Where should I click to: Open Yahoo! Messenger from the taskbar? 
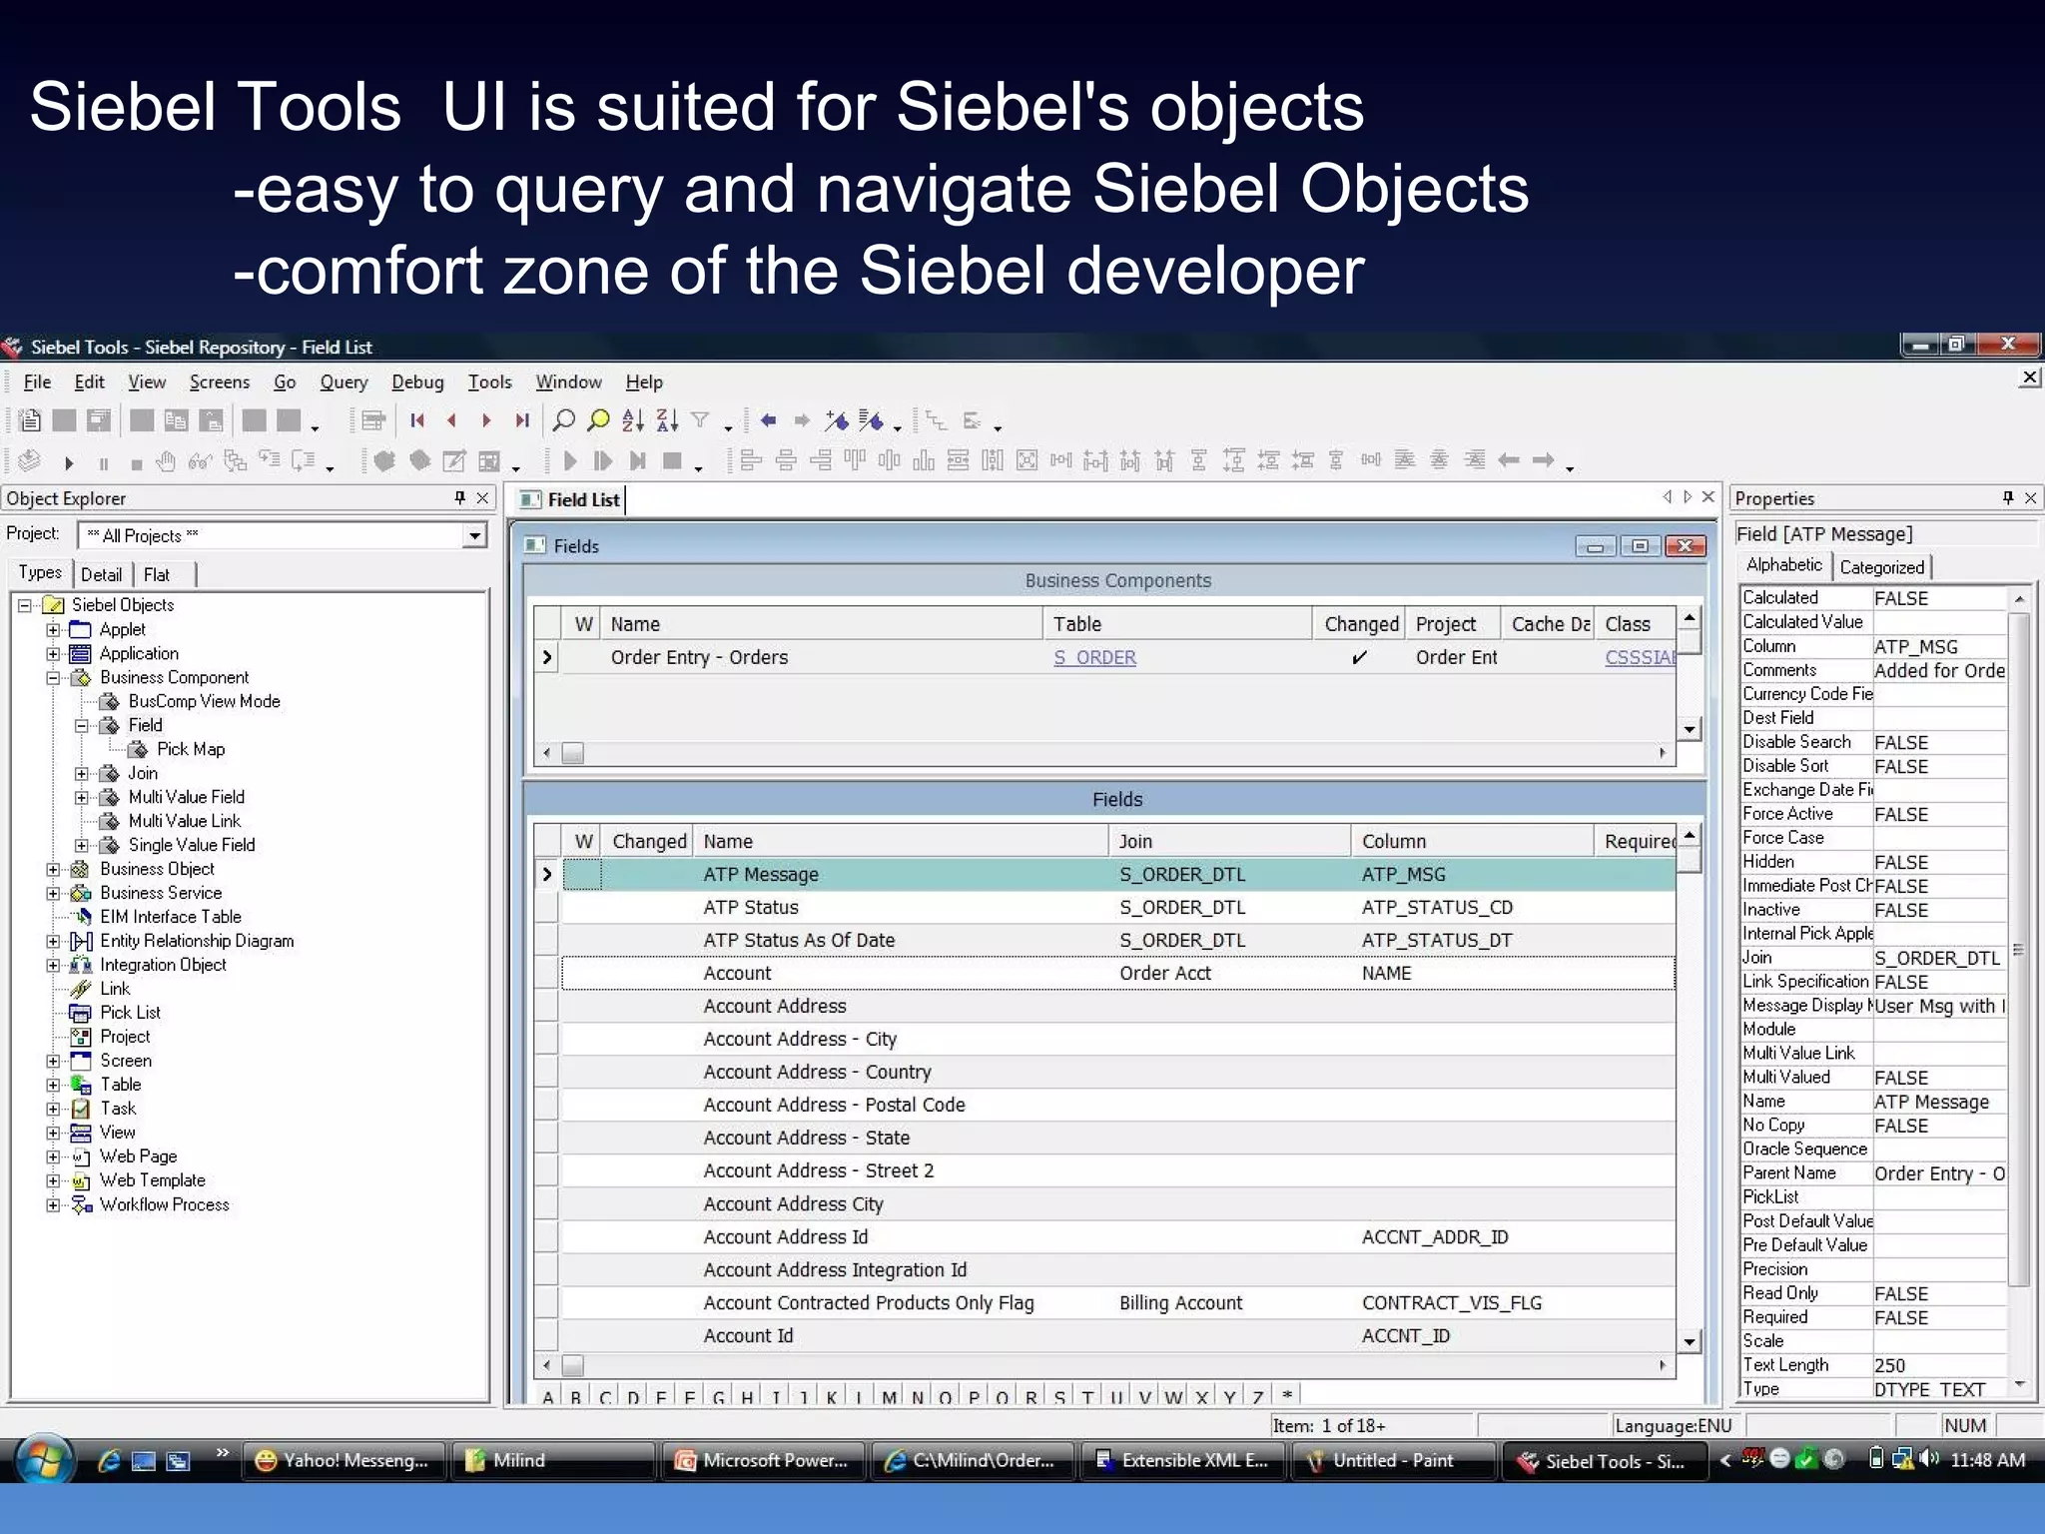(x=345, y=1460)
